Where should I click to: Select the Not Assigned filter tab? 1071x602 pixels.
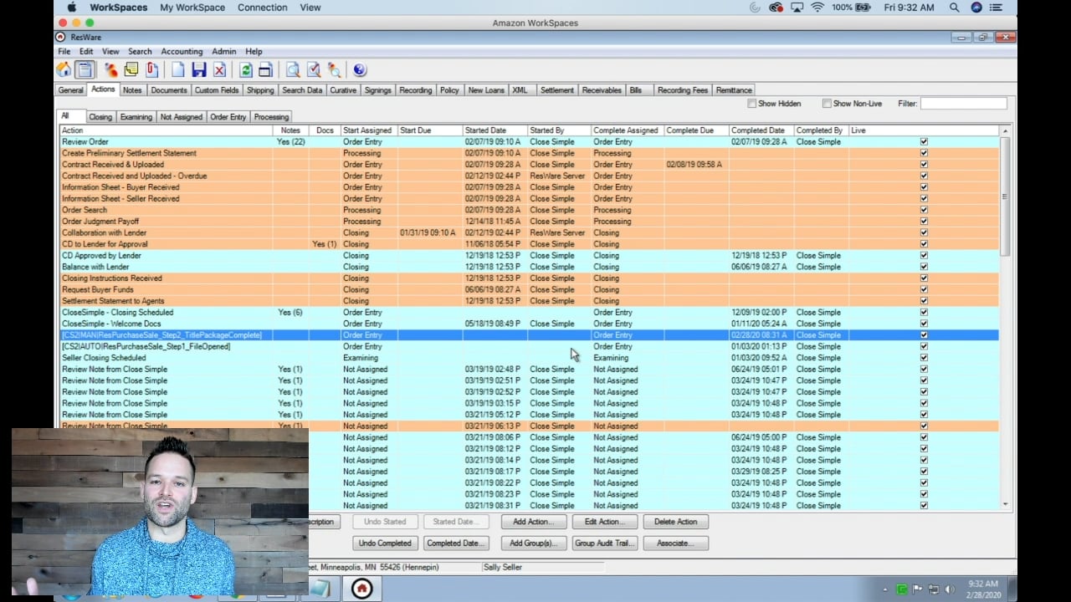pyautogui.click(x=182, y=117)
